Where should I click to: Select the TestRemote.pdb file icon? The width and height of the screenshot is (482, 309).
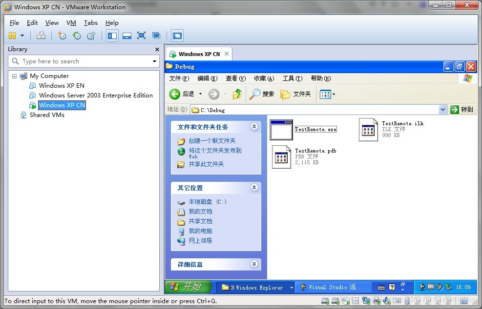281,157
